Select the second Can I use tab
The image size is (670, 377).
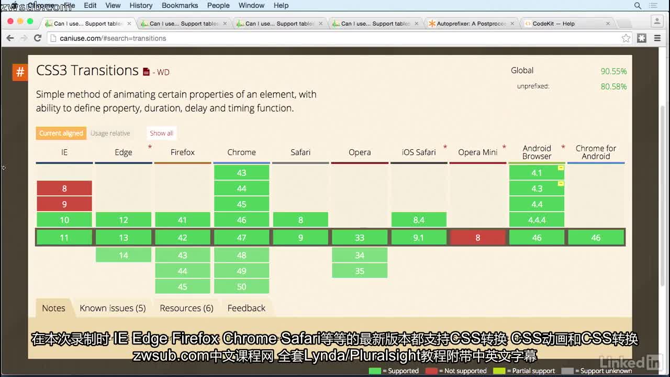tap(183, 24)
